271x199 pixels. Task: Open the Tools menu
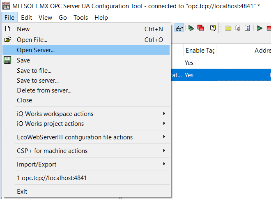point(81,18)
